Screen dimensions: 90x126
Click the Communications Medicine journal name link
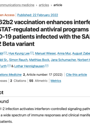(x=11, y=75)
